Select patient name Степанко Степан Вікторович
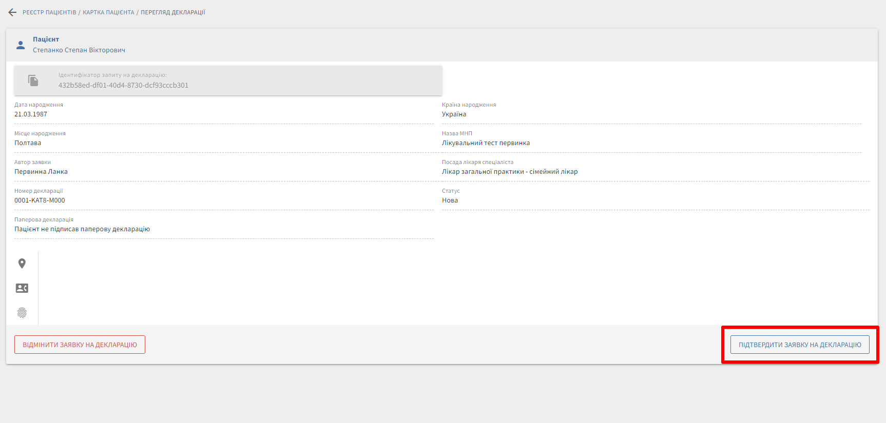 [x=79, y=50]
